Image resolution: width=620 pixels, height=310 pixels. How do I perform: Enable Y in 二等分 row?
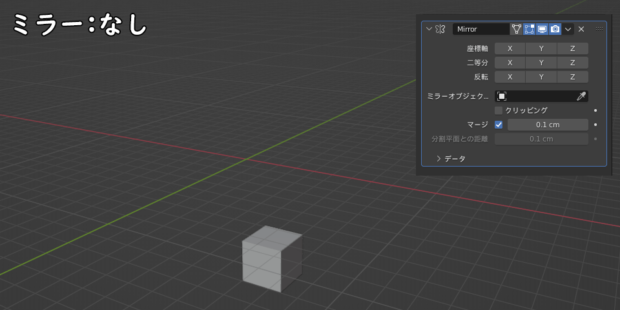(541, 63)
